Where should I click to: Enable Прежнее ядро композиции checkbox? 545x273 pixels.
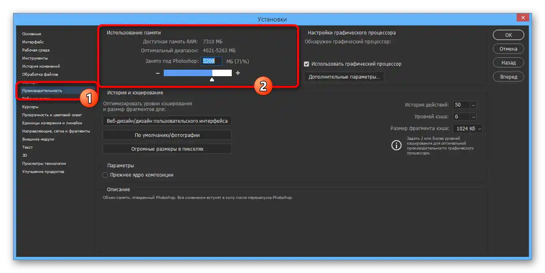click(x=105, y=175)
